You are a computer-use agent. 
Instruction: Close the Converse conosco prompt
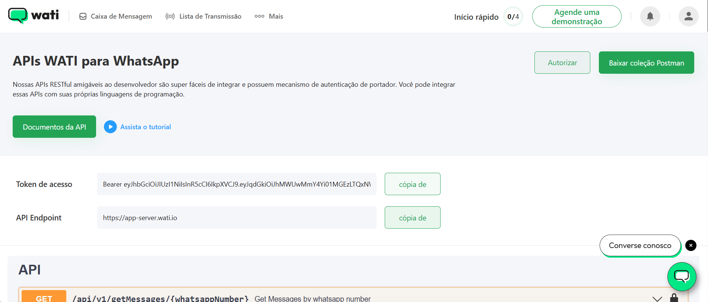[x=690, y=245]
